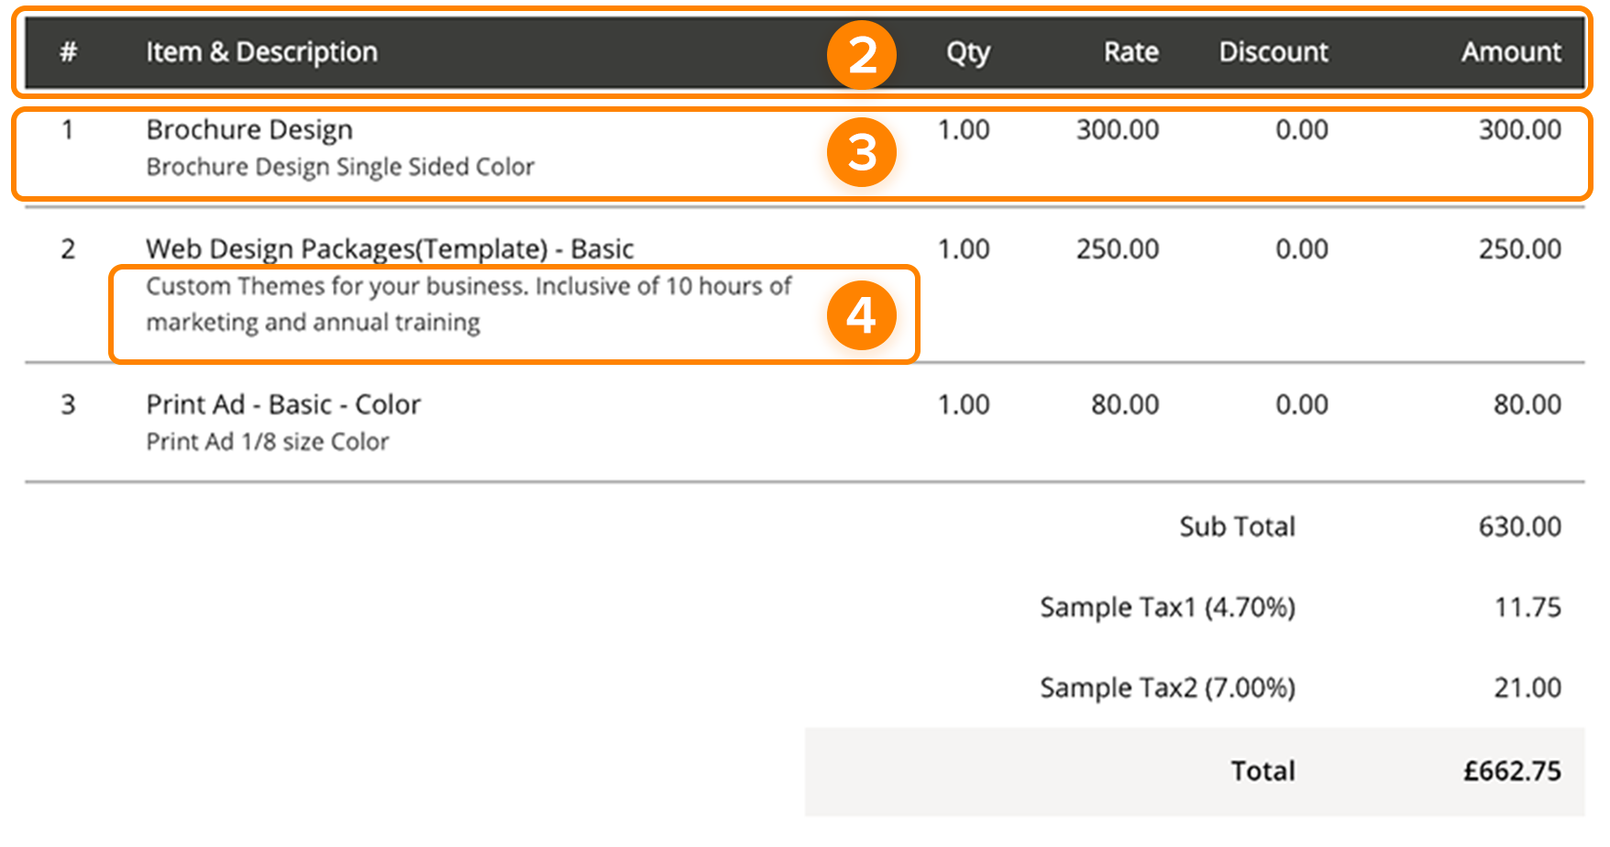
Task: Click the Web Design Packages(Template) - Basic item
Action: click(x=390, y=249)
